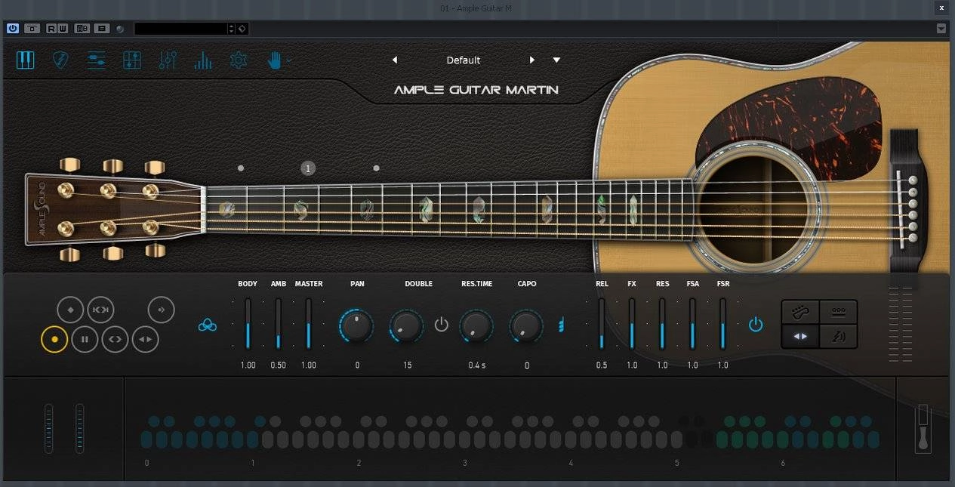955x487 pixels.
Task: Click the angle brackets round button
Action: 115,340
